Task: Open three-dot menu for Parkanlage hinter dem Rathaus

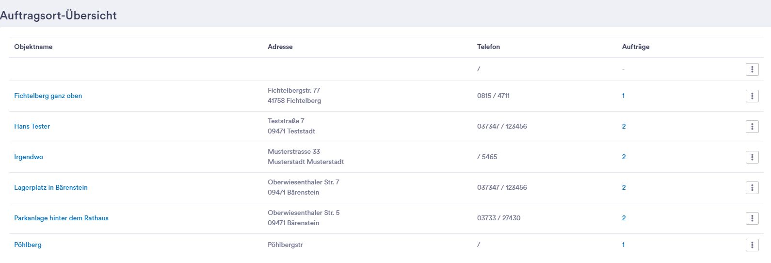Action: coord(752,218)
